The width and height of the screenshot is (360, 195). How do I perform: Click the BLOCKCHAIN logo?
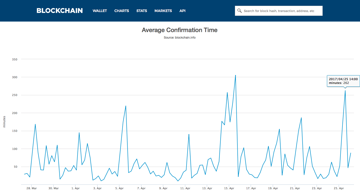(59, 11)
